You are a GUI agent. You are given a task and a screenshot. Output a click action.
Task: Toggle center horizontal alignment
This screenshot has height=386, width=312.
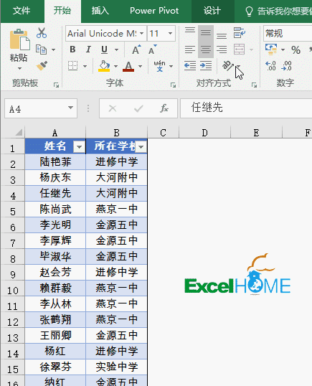pos(206,50)
